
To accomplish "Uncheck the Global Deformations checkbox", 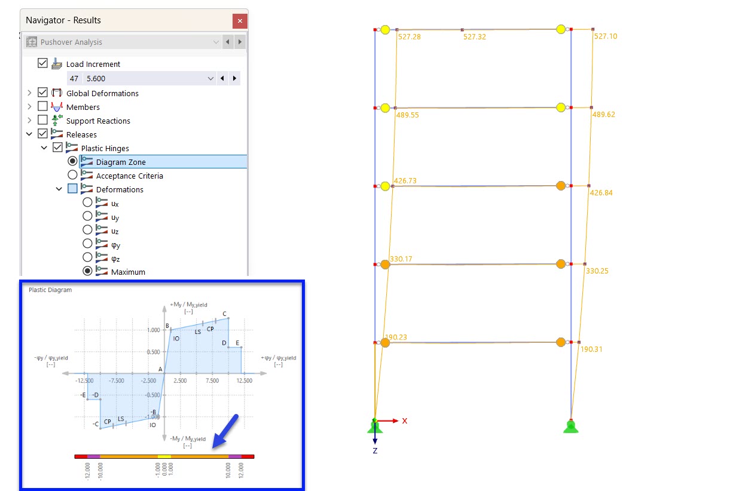I will click(42, 93).
